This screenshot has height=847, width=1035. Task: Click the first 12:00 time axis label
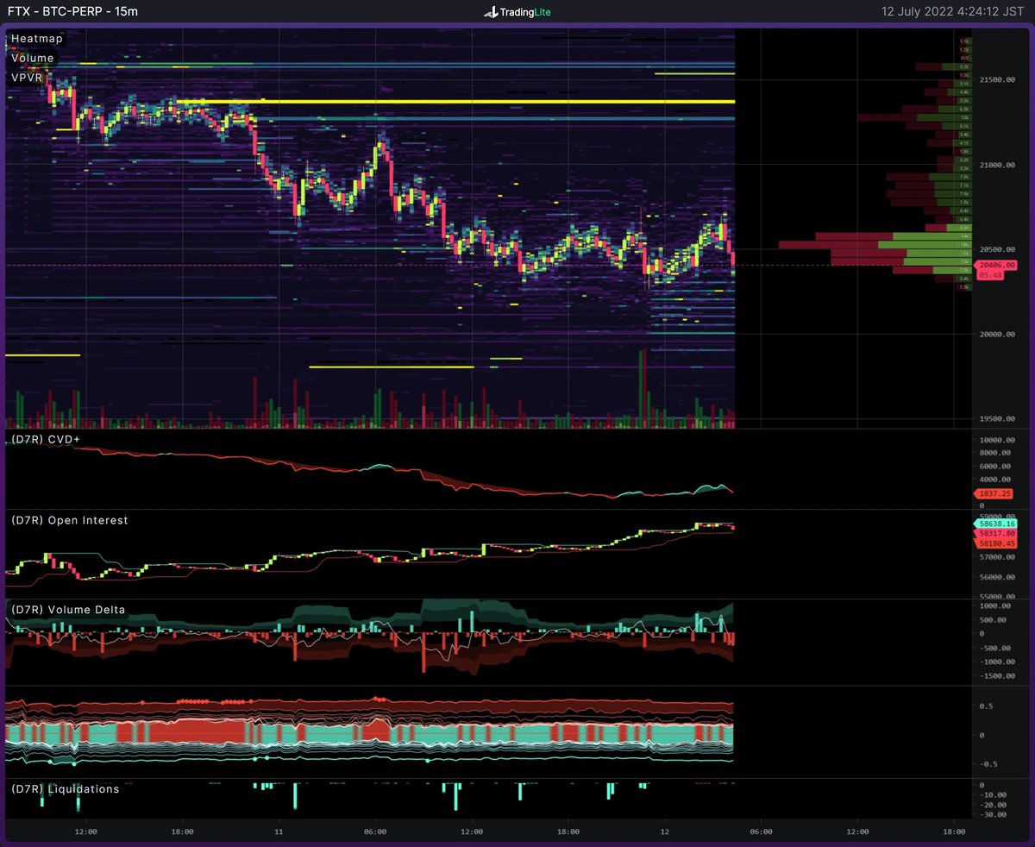[x=85, y=832]
